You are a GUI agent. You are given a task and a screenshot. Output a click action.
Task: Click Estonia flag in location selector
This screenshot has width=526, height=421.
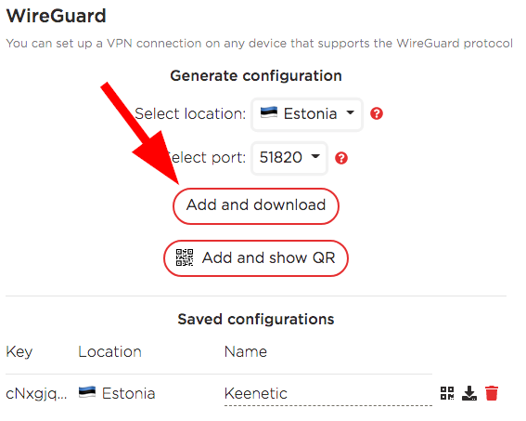[x=269, y=112]
